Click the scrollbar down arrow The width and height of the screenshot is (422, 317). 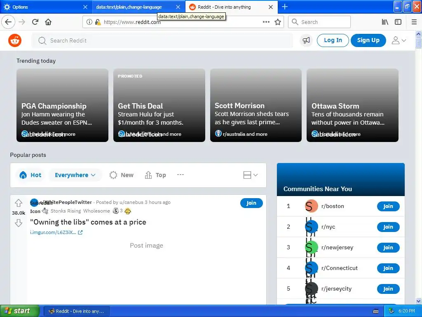(x=418, y=301)
